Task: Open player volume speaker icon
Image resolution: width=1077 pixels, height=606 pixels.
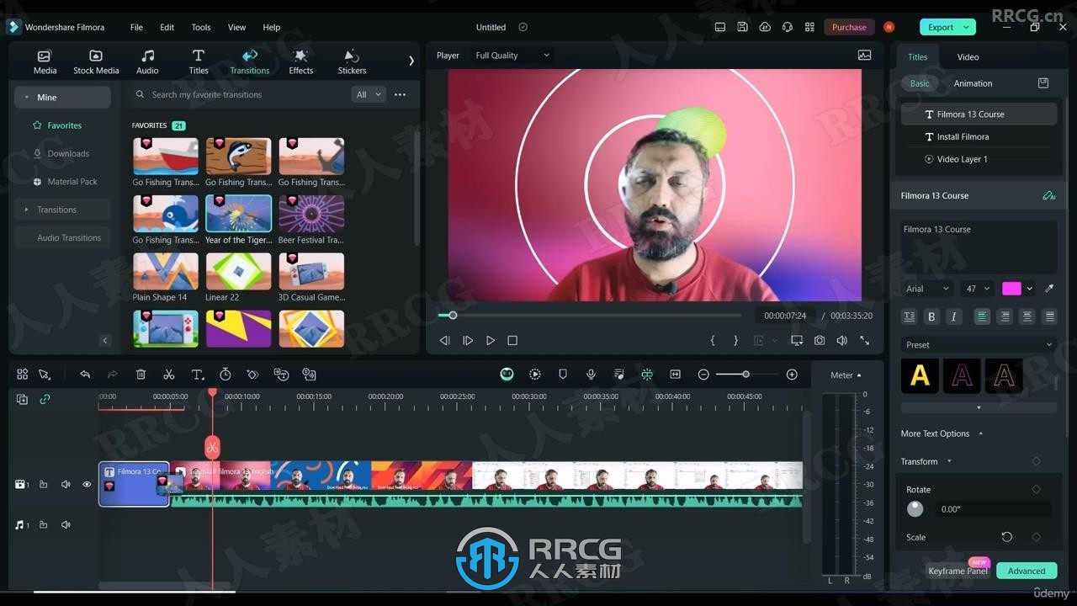Action: click(841, 340)
